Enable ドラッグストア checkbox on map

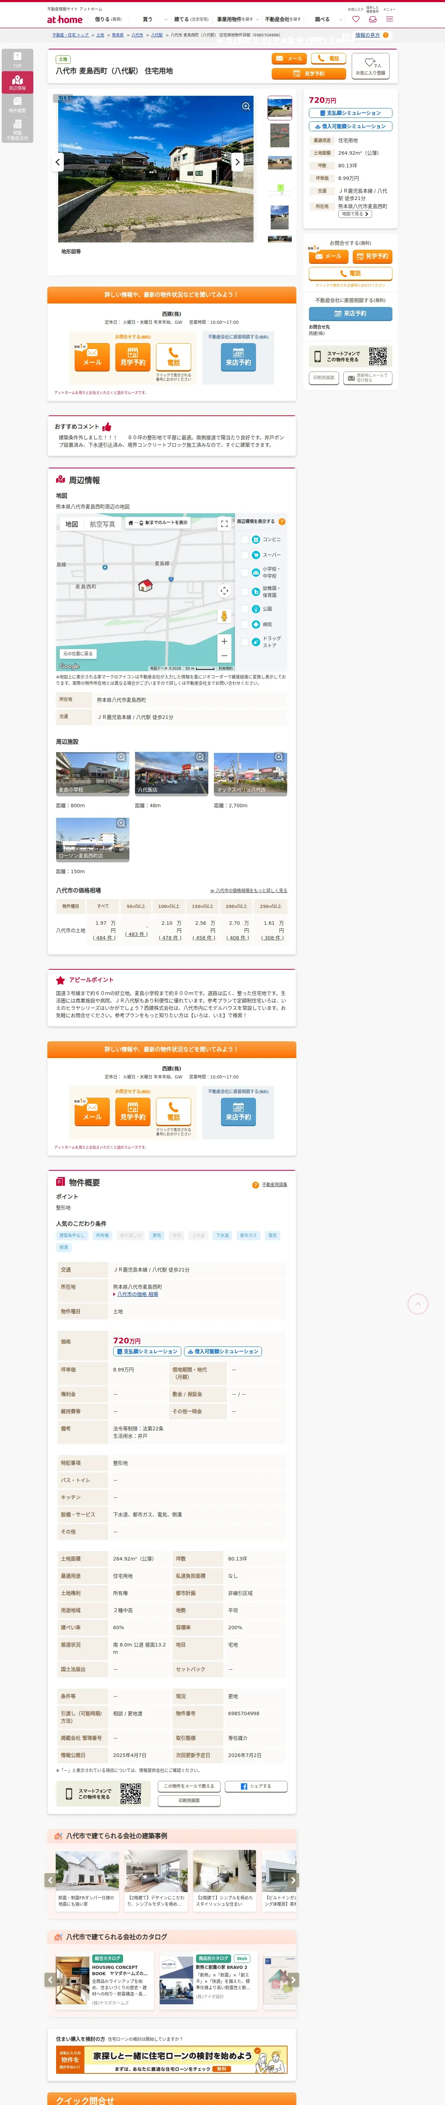pyautogui.click(x=245, y=641)
